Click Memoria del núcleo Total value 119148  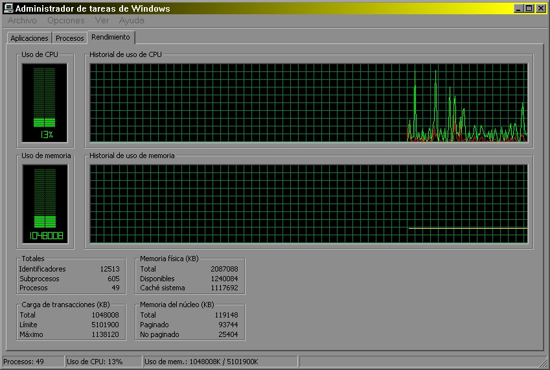click(226, 315)
